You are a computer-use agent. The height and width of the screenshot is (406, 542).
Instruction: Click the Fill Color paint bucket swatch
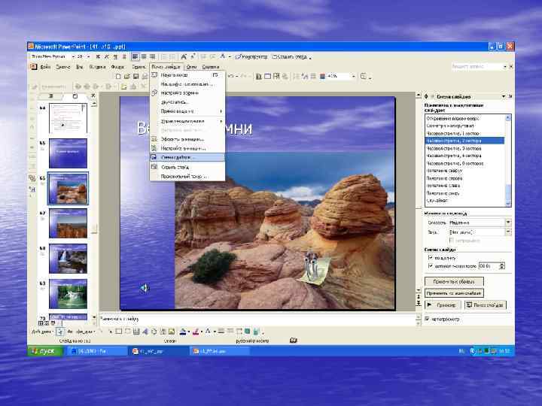[182, 332]
